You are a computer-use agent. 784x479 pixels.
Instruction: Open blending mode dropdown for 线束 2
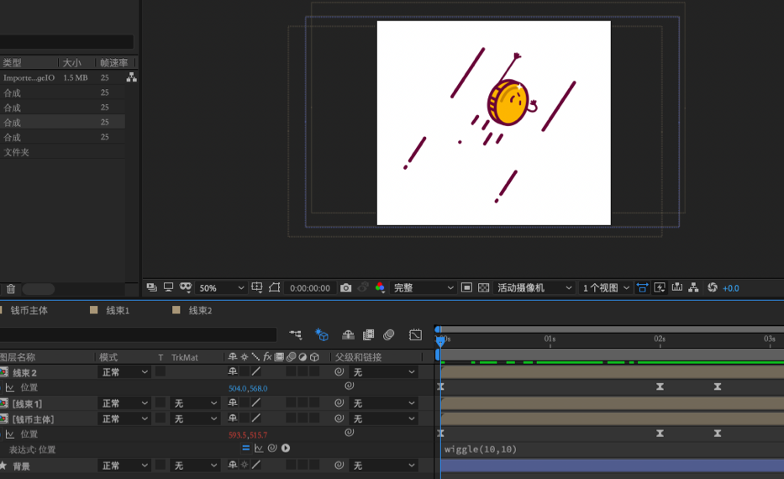pyautogui.click(x=124, y=372)
